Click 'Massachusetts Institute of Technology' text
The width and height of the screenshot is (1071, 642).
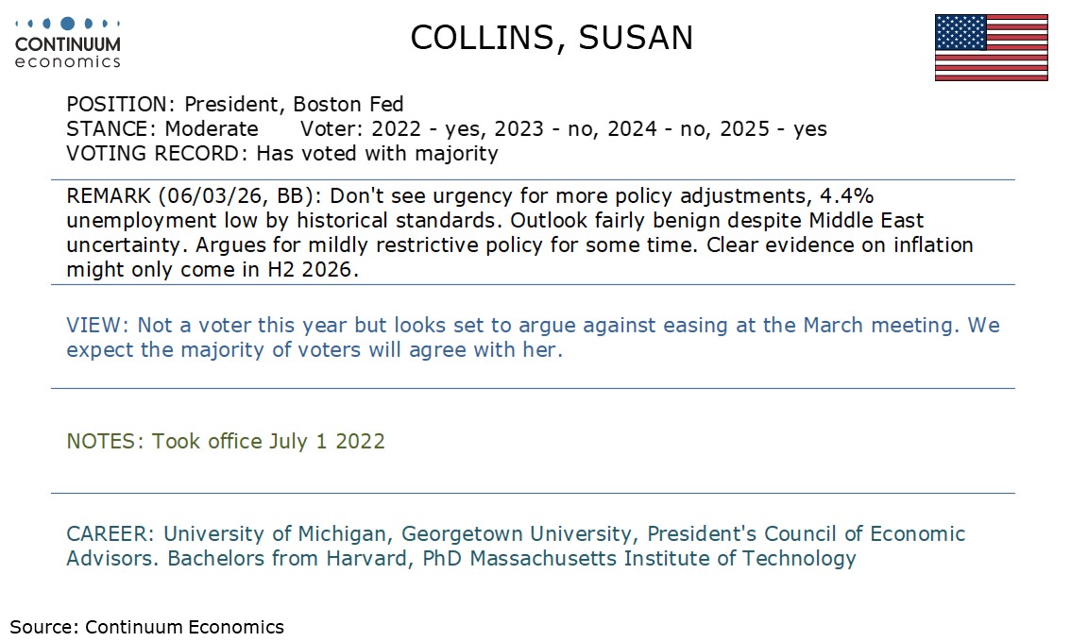662,558
